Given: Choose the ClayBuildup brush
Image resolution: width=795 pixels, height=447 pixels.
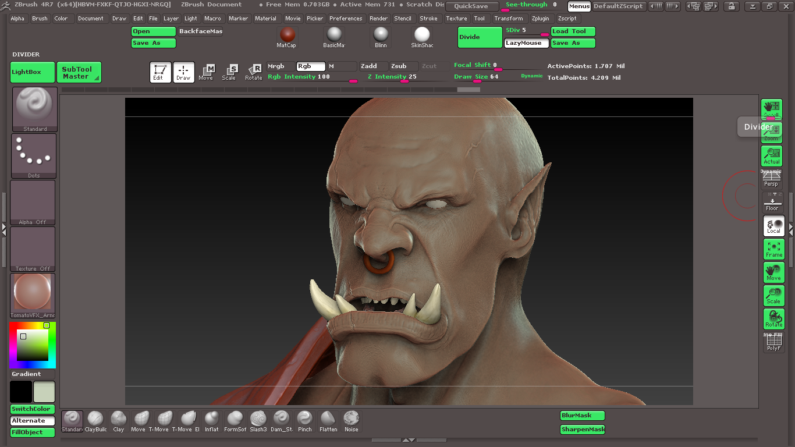Looking at the screenshot, I should click(95, 421).
